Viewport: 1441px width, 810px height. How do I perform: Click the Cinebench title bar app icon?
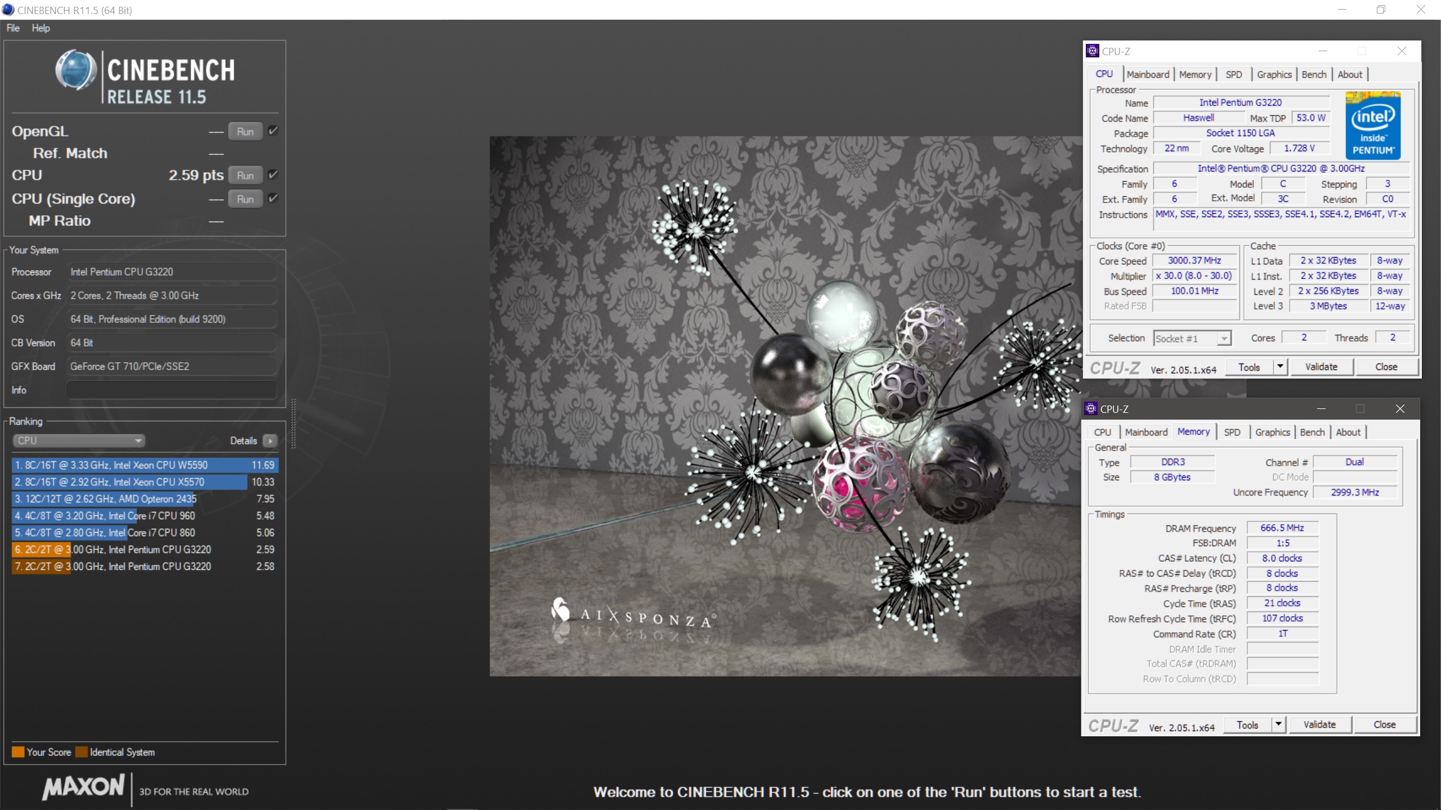(x=8, y=10)
